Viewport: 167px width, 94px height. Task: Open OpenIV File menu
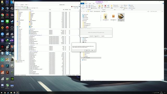point(15,7)
